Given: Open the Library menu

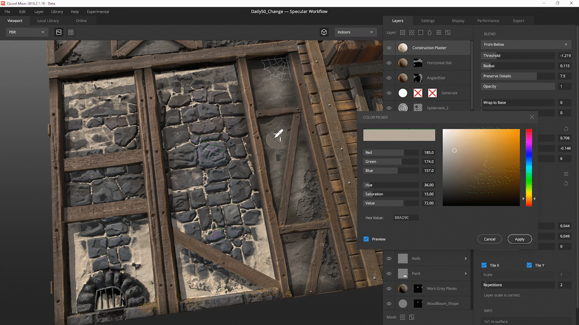Looking at the screenshot, I should 57,12.
